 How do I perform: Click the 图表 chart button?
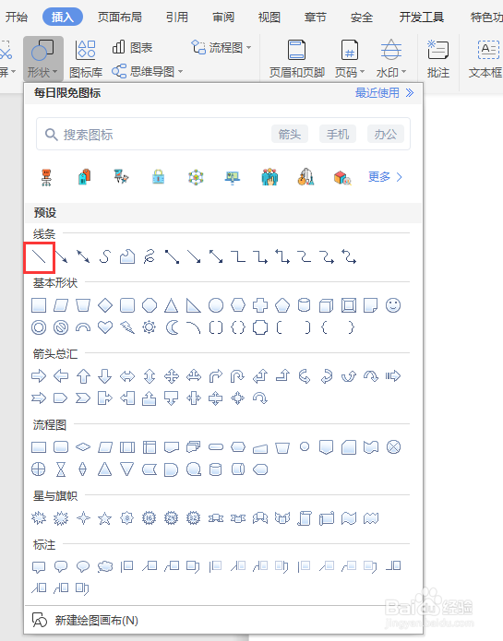tap(132, 47)
